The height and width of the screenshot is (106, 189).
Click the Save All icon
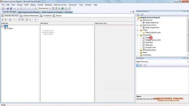(11, 8)
